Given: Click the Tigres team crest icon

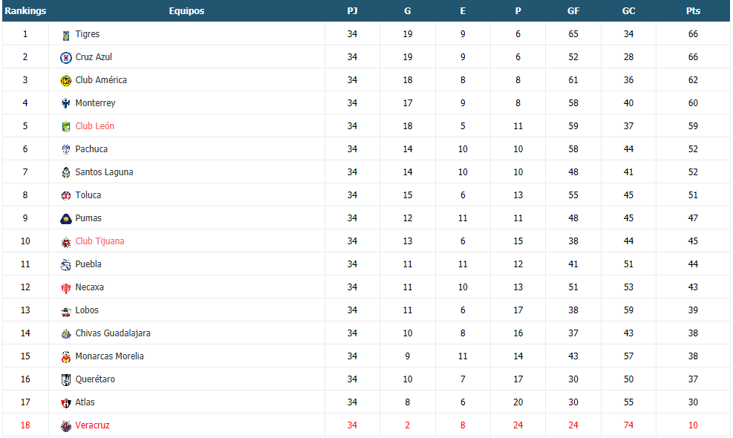Looking at the screenshot, I should 66,35.
